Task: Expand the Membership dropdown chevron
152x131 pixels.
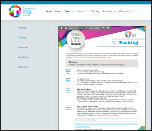Action: point(133,11)
